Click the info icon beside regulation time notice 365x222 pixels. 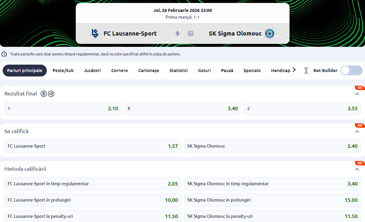click(x=4, y=54)
